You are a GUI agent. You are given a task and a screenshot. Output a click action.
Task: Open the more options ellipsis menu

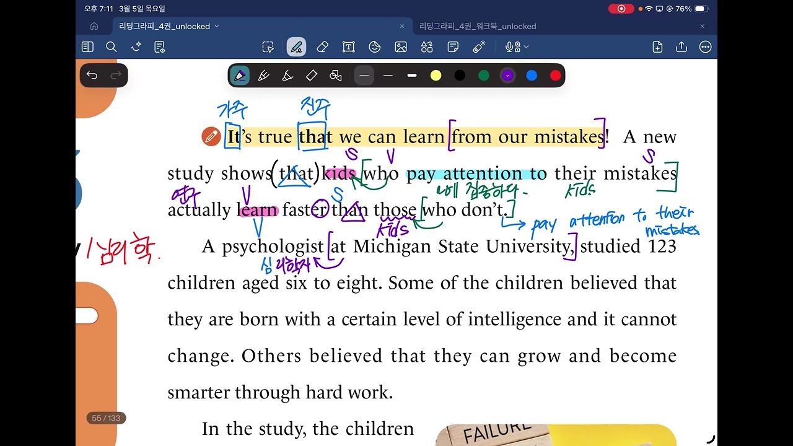(705, 47)
